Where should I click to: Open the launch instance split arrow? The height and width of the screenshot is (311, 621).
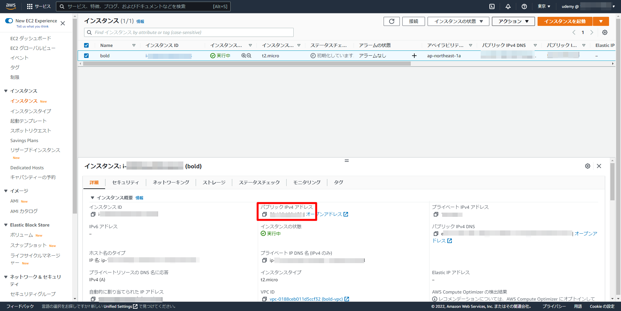point(601,21)
